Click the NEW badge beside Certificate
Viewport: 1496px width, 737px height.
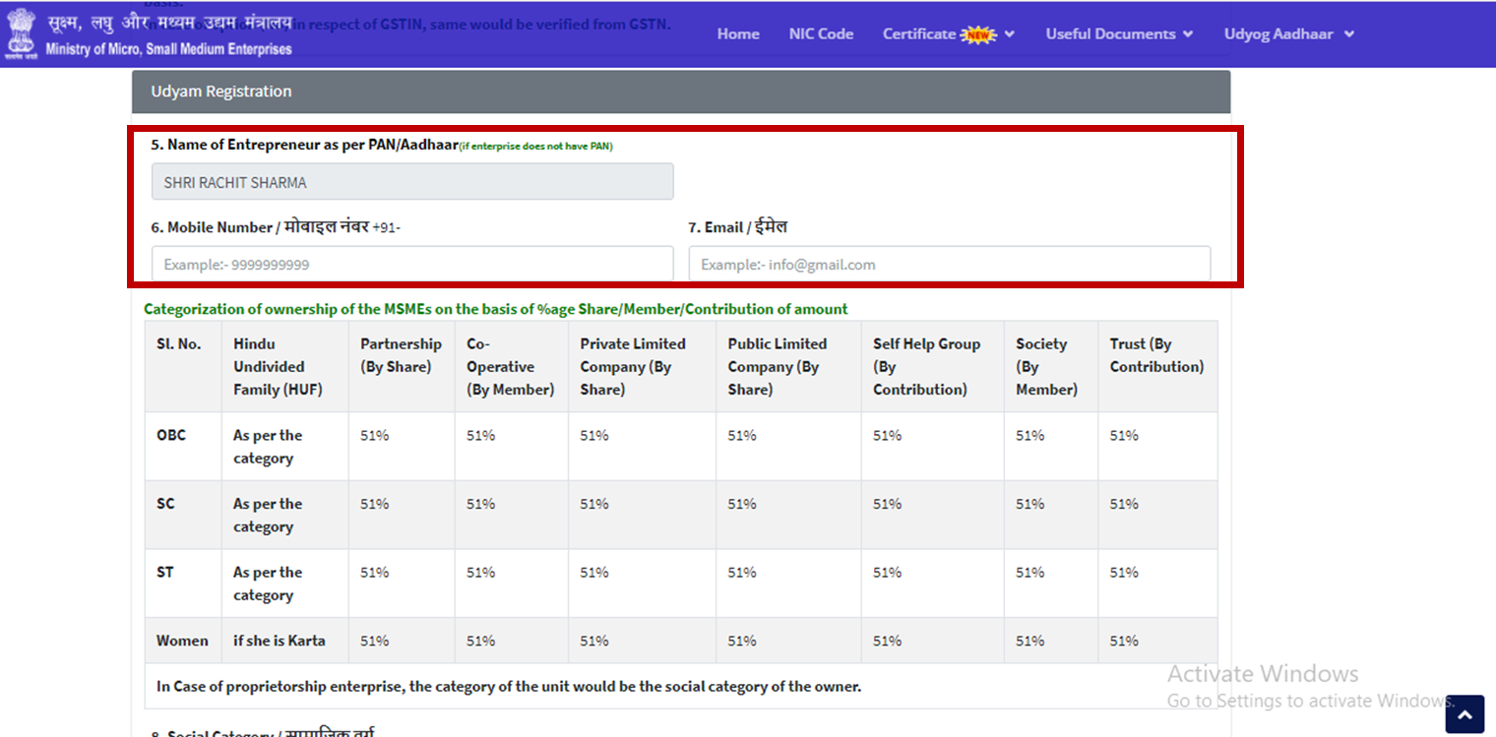click(x=977, y=34)
